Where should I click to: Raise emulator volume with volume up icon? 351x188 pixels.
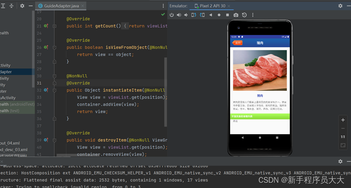179,15
